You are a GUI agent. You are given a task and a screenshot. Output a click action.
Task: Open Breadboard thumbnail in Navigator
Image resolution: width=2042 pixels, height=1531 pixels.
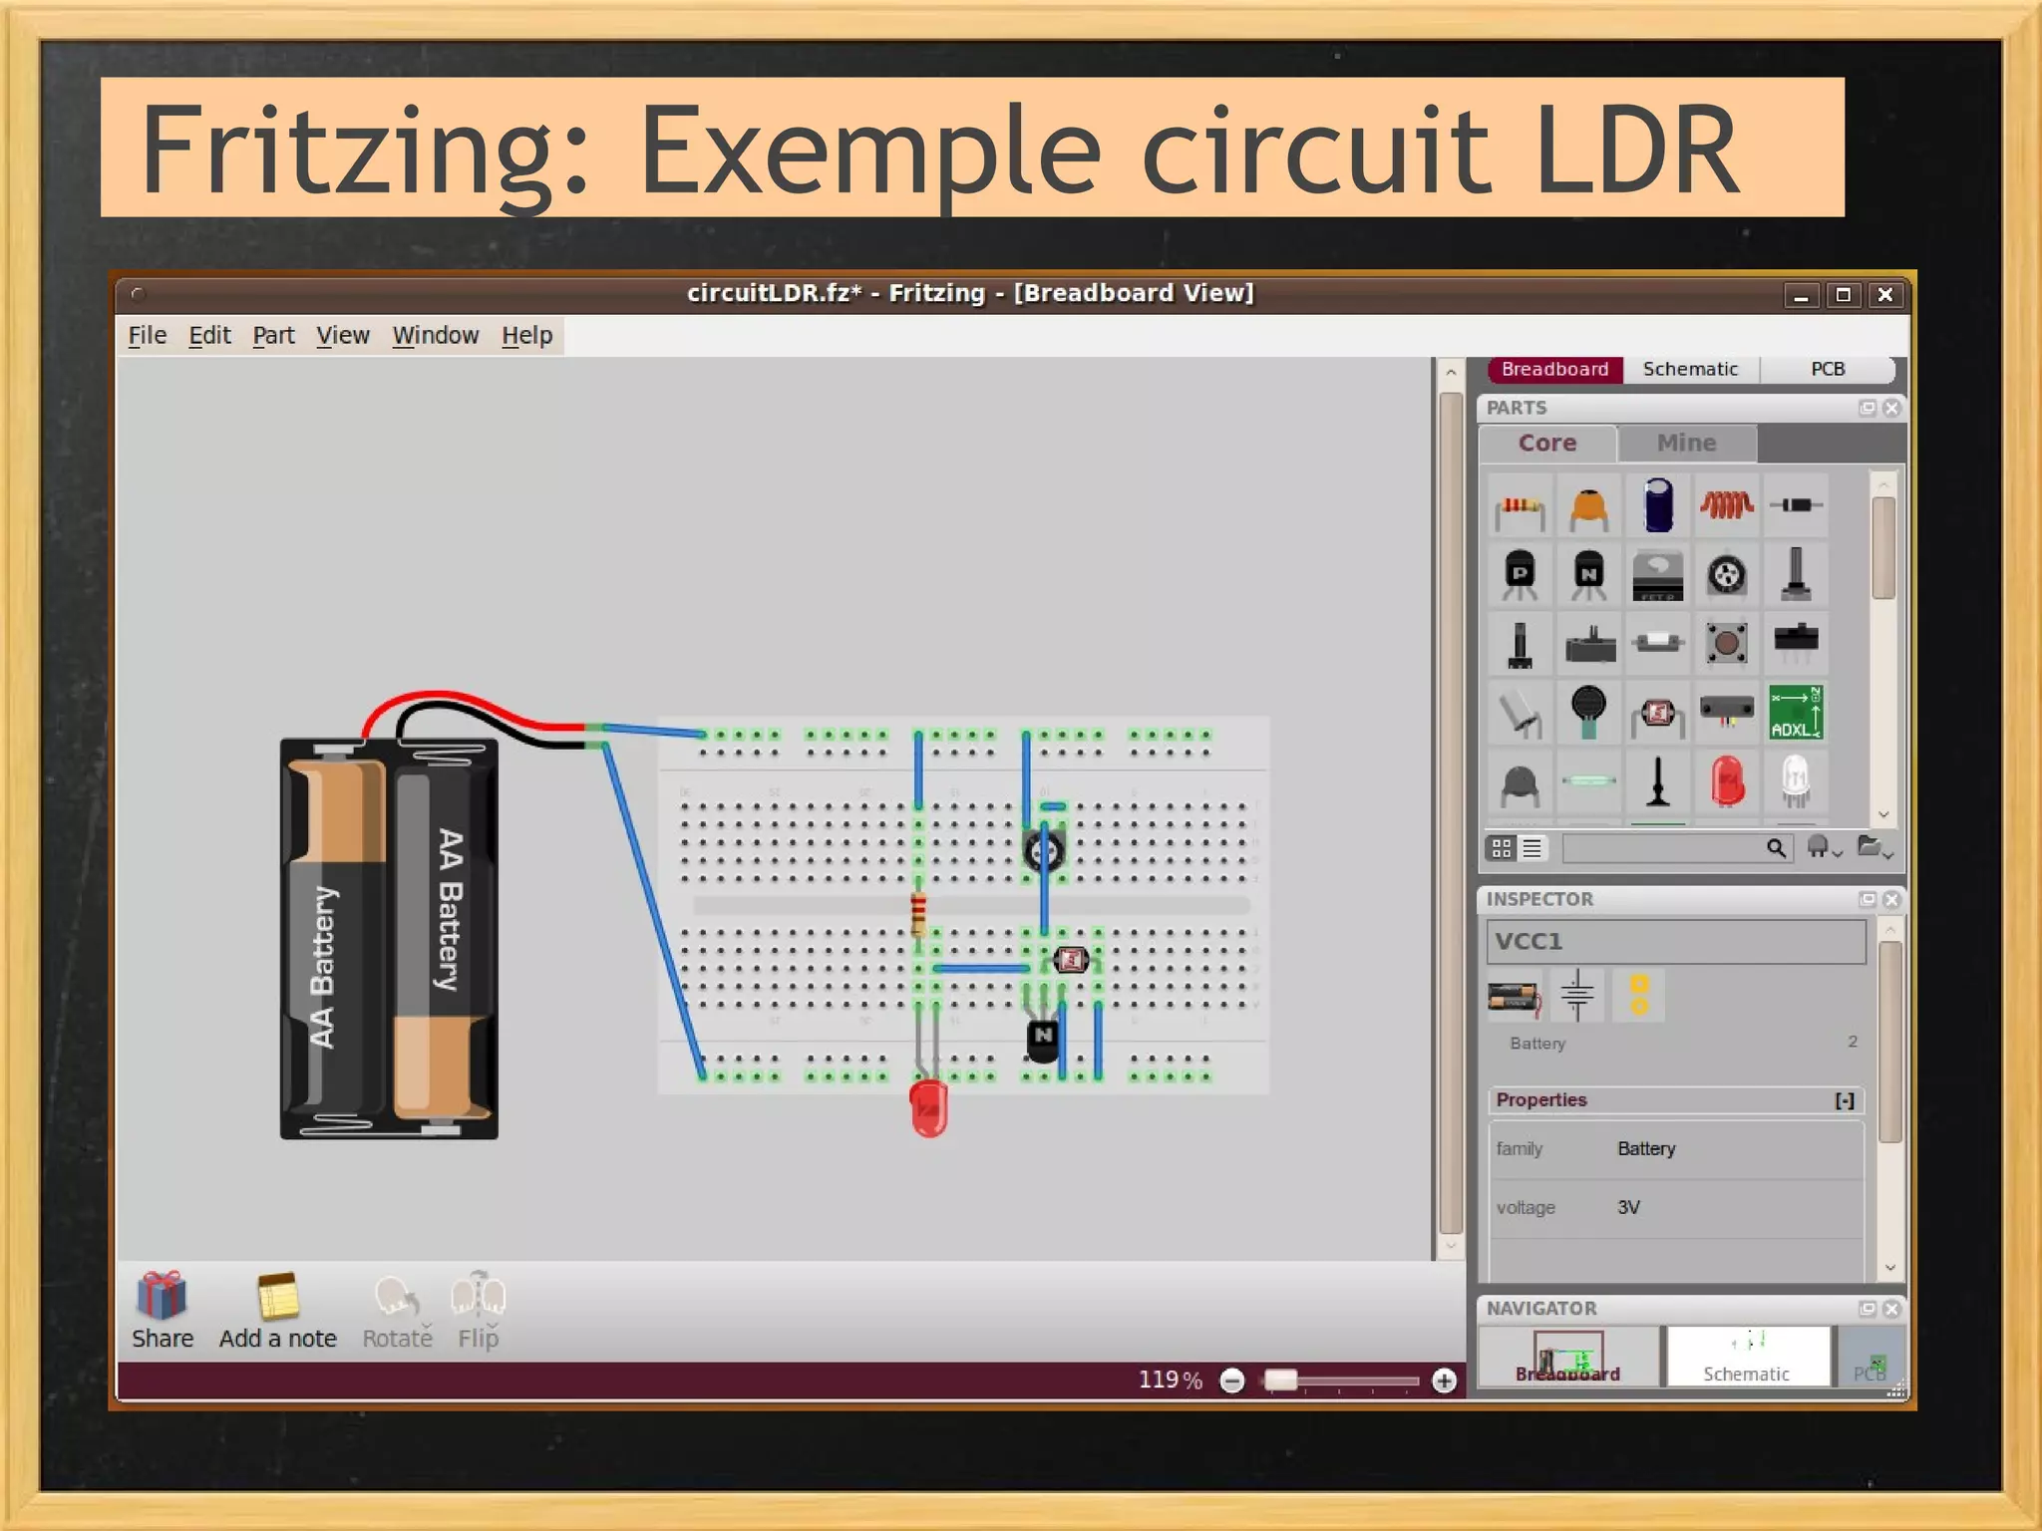[1567, 1356]
